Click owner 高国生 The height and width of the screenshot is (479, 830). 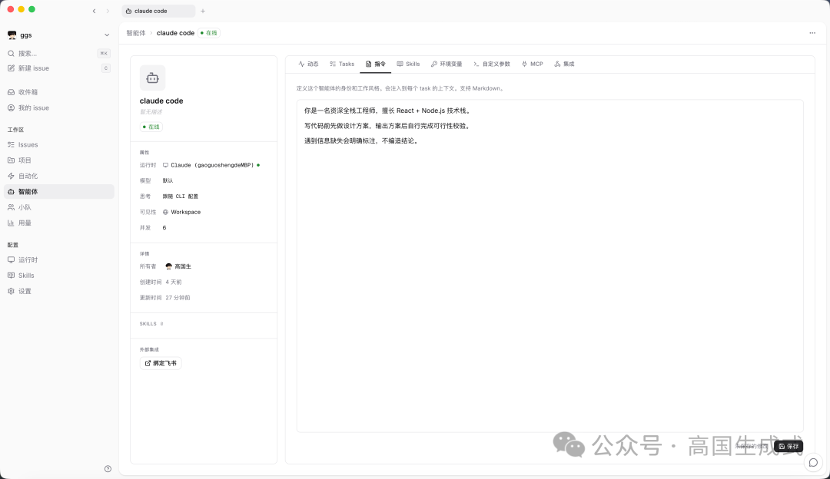(178, 266)
